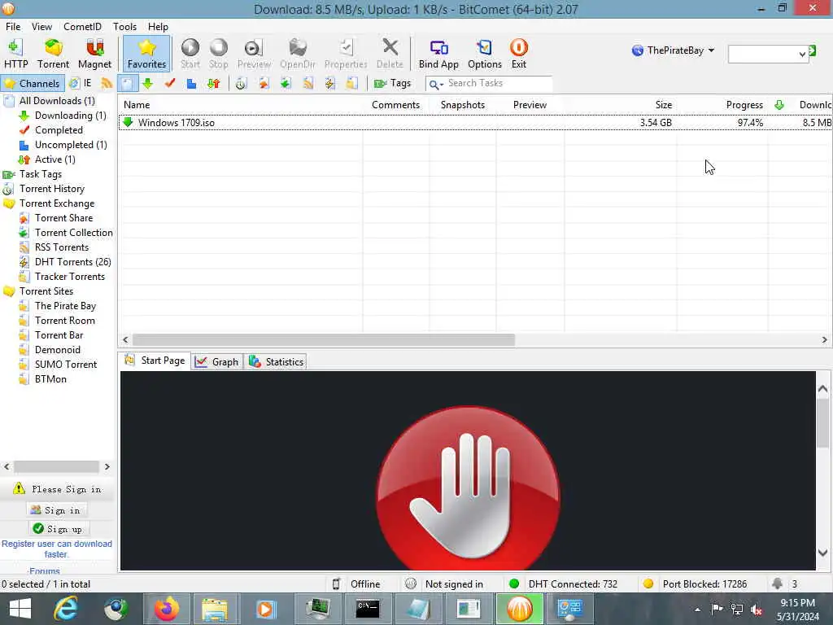The height and width of the screenshot is (625, 833).
Task: Open the CometID menu
Action: (82, 27)
